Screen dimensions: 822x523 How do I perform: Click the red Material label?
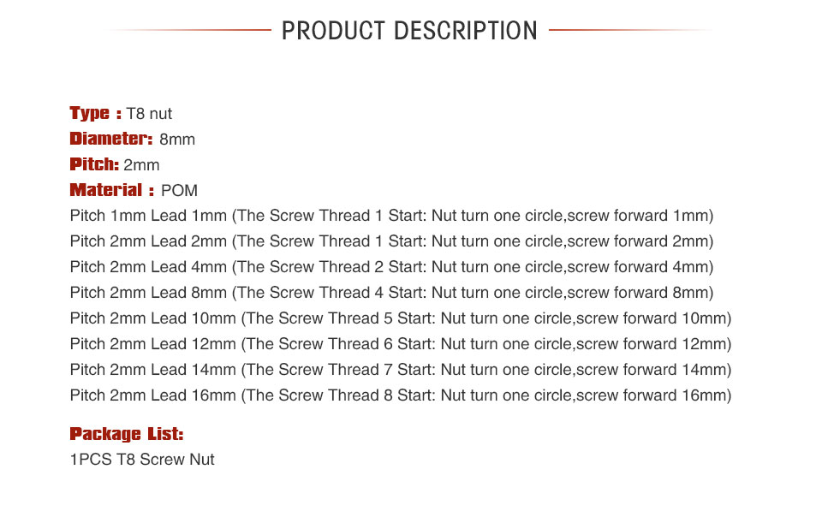tap(111, 190)
